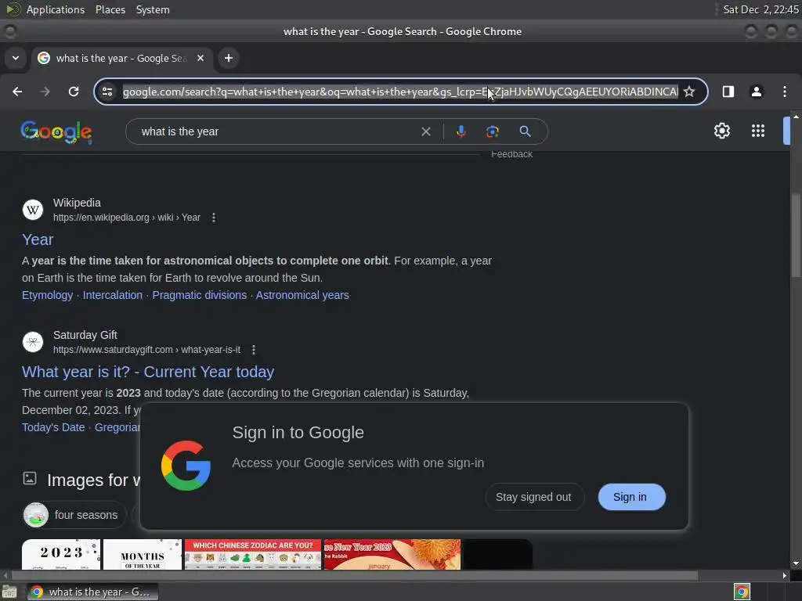
Task: Click the vertical scrollbar thumb
Action: 796,236
